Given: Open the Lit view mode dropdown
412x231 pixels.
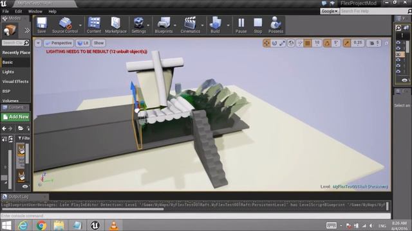Looking at the screenshot, I should coord(83,43).
